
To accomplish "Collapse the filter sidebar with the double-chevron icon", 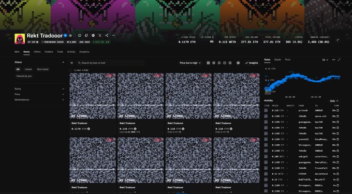I will (x=71, y=63).
